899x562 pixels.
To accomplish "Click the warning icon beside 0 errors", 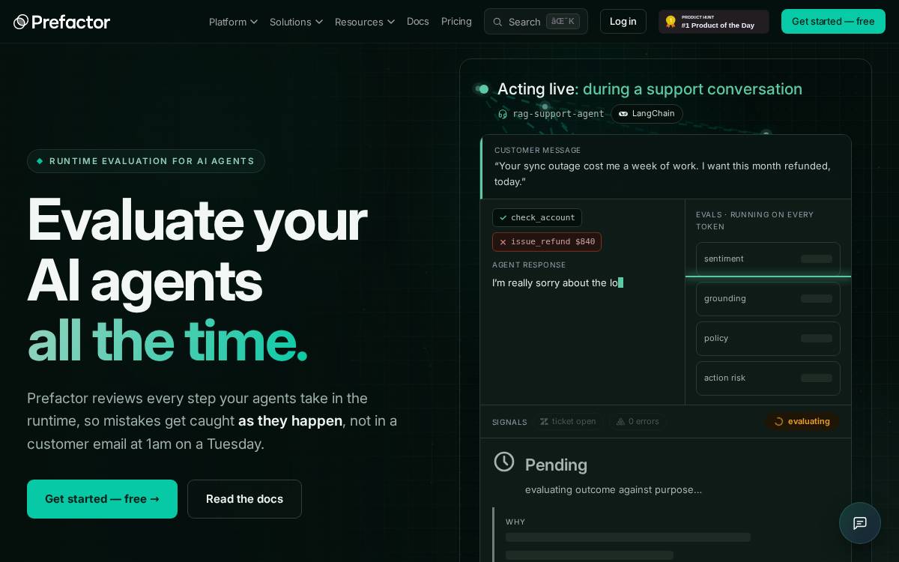I will coord(620,422).
